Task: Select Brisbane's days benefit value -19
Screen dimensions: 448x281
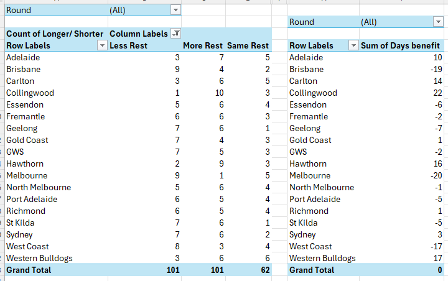Action: tap(437, 69)
